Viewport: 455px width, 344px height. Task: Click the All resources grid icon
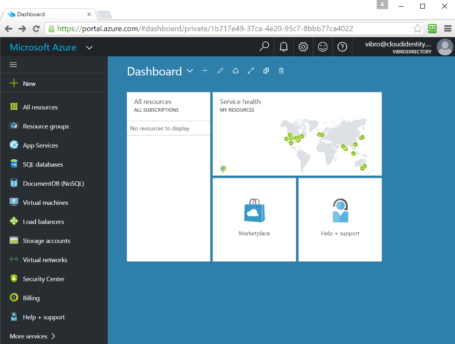[x=14, y=106]
